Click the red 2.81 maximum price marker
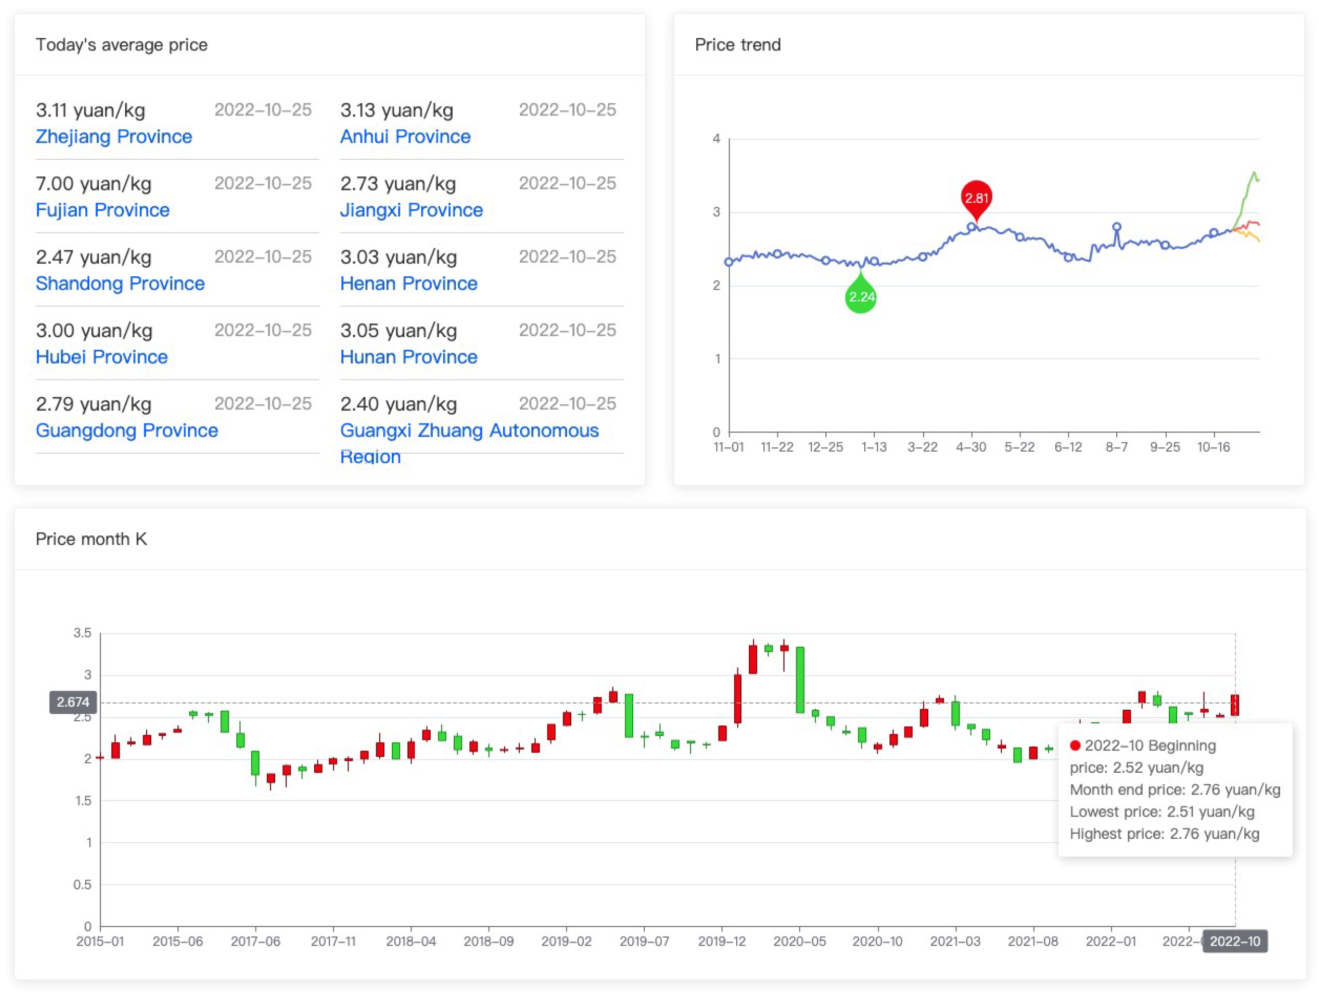This screenshot has height=994, width=1319. (976, 198)
